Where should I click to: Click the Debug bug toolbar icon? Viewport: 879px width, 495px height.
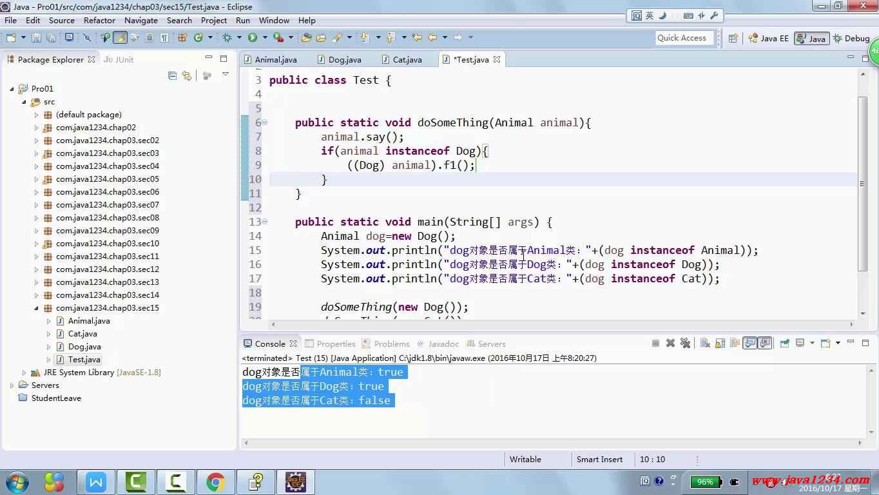(227, 37)
